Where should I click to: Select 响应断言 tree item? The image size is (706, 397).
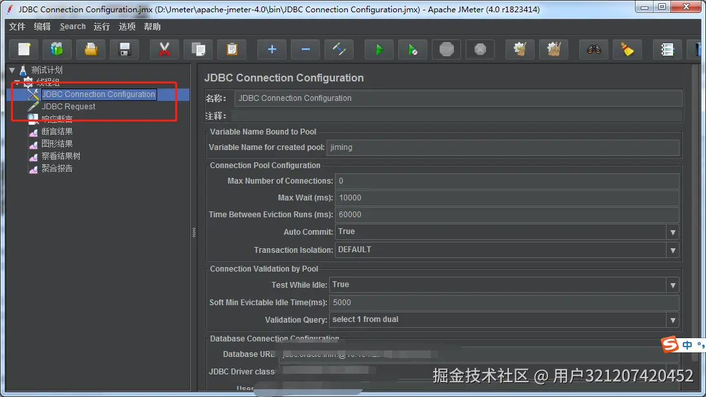(x=57, y=119)
